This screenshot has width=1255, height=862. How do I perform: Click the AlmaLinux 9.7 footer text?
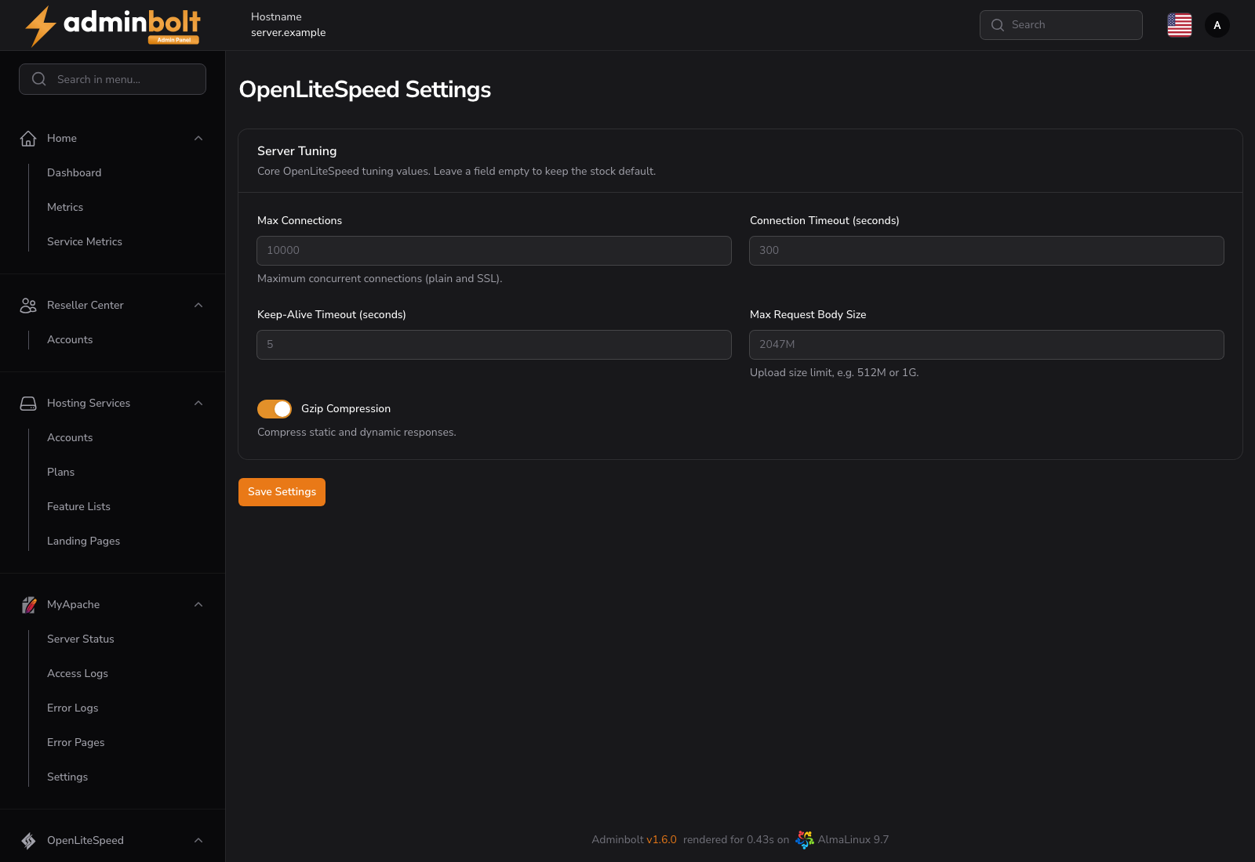853,839
